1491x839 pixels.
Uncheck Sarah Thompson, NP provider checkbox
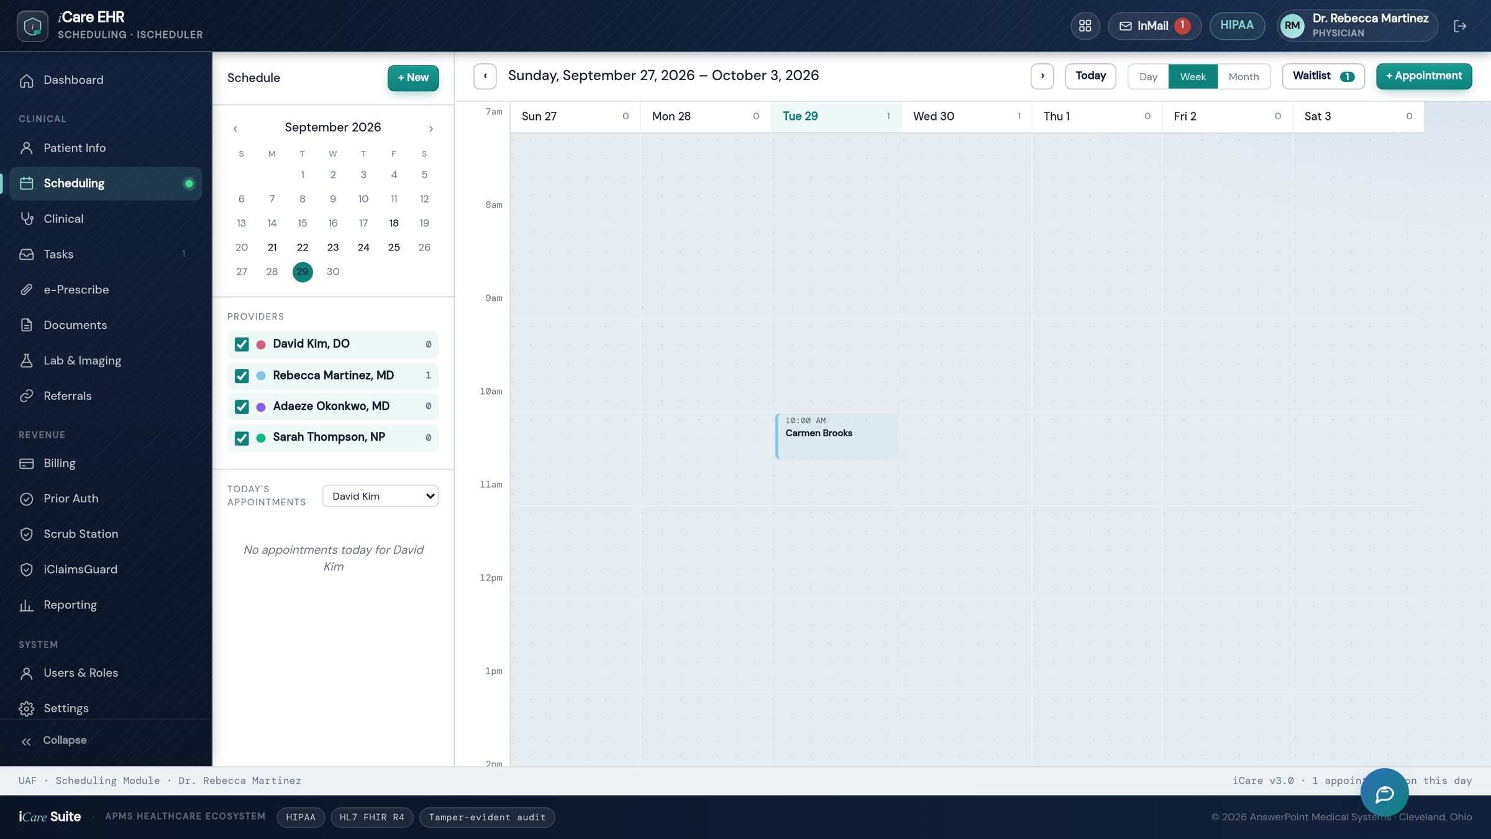tap(242, 438)
